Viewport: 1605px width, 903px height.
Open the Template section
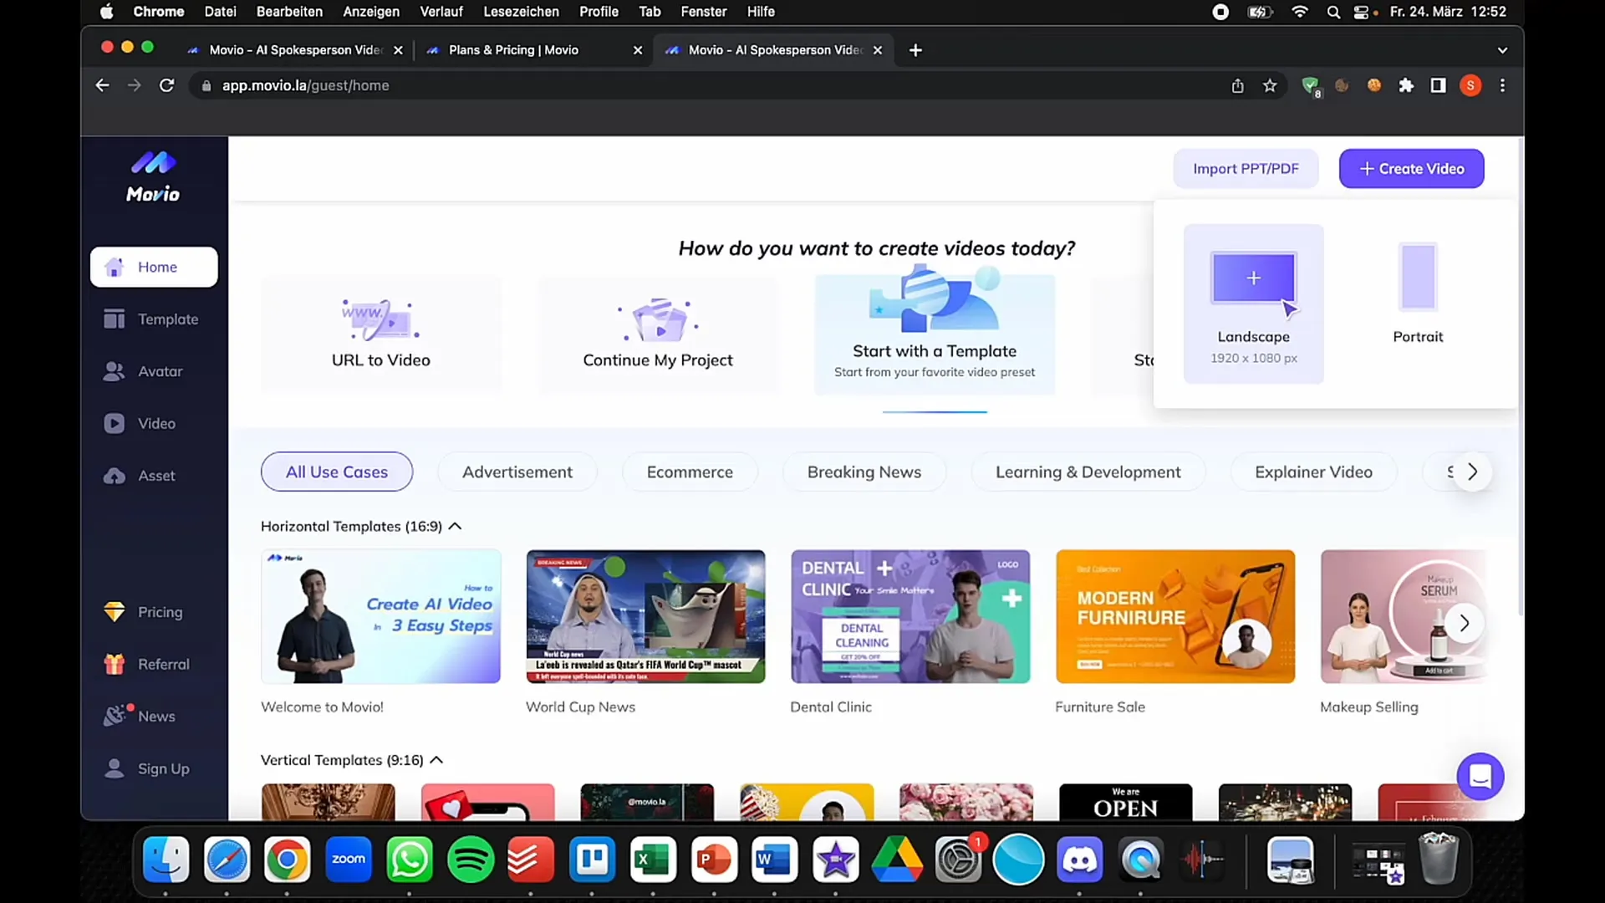(155, 319)
